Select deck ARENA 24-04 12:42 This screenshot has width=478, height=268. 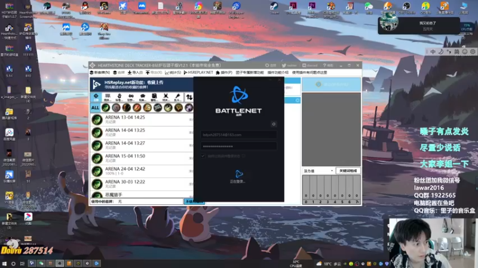coord(142,172)
